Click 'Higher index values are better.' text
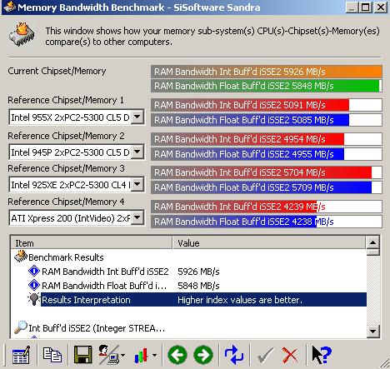Viewport: 390px width, 369px height. [240, 300]
